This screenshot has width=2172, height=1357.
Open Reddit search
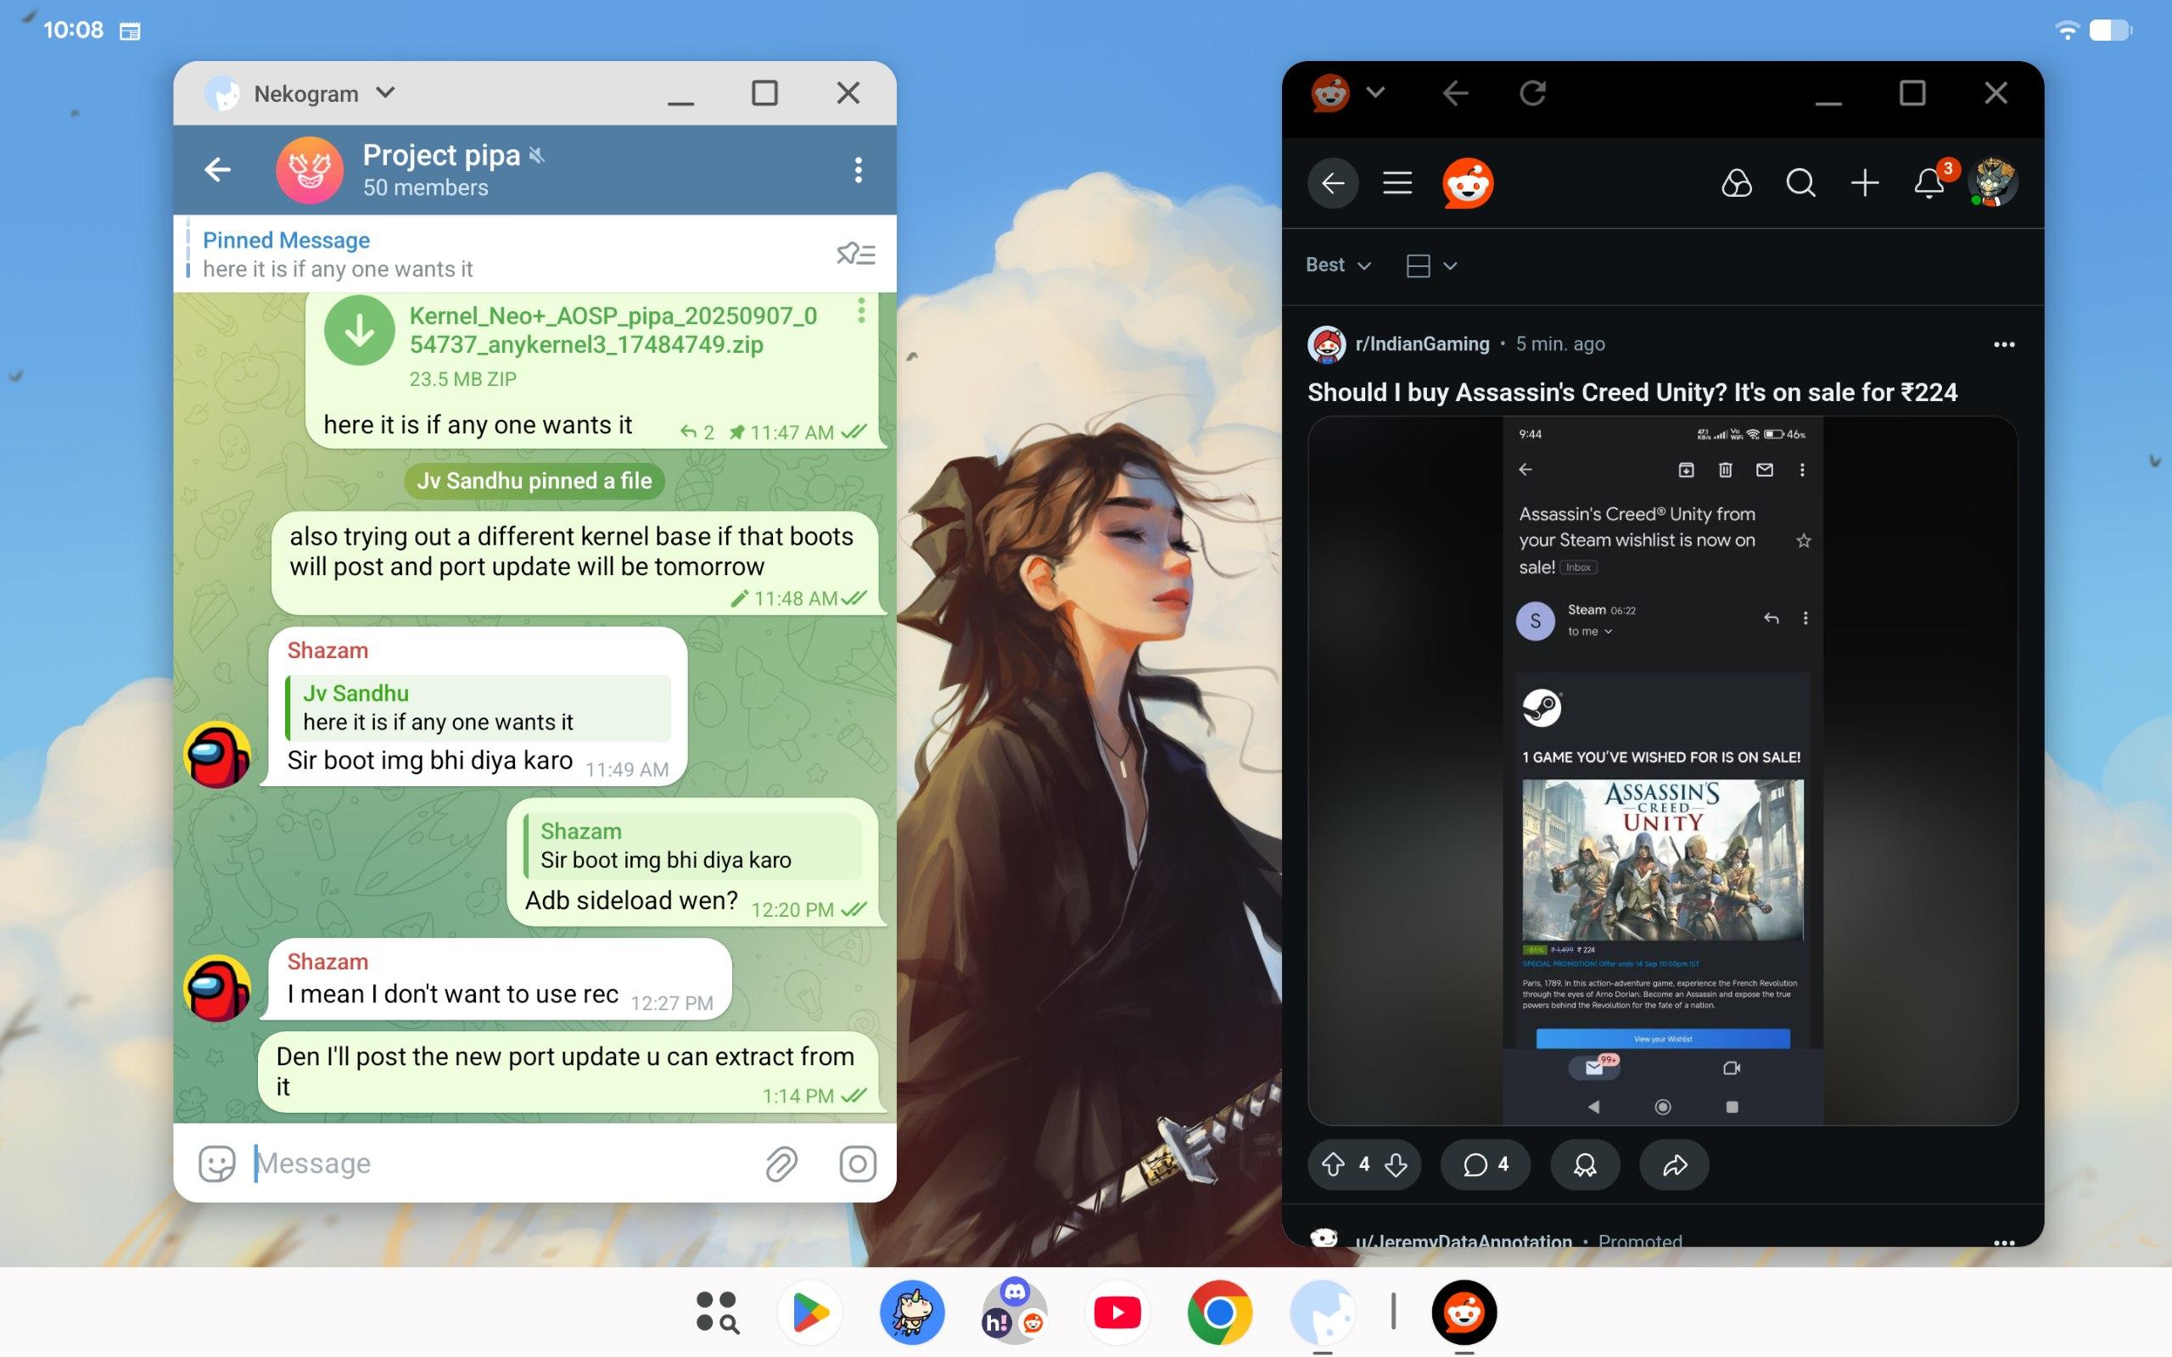tap(1800, 183)
